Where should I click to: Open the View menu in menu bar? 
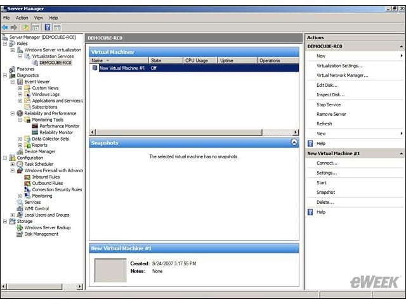39,18
